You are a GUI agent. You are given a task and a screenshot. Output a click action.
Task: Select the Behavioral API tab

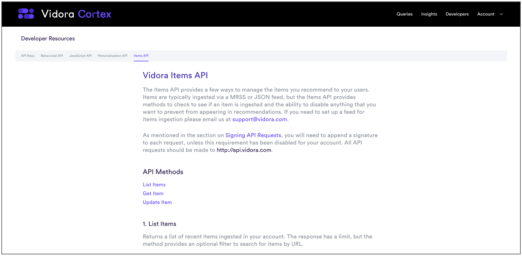tap(52, 56)
